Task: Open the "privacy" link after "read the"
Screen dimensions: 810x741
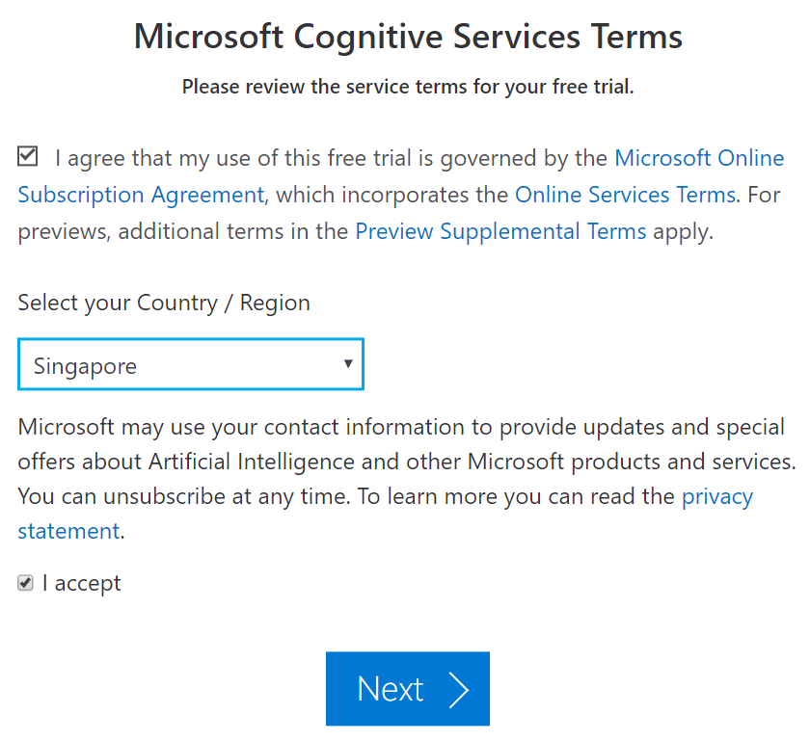Action: pyautogui.click(x=716, y=497)
